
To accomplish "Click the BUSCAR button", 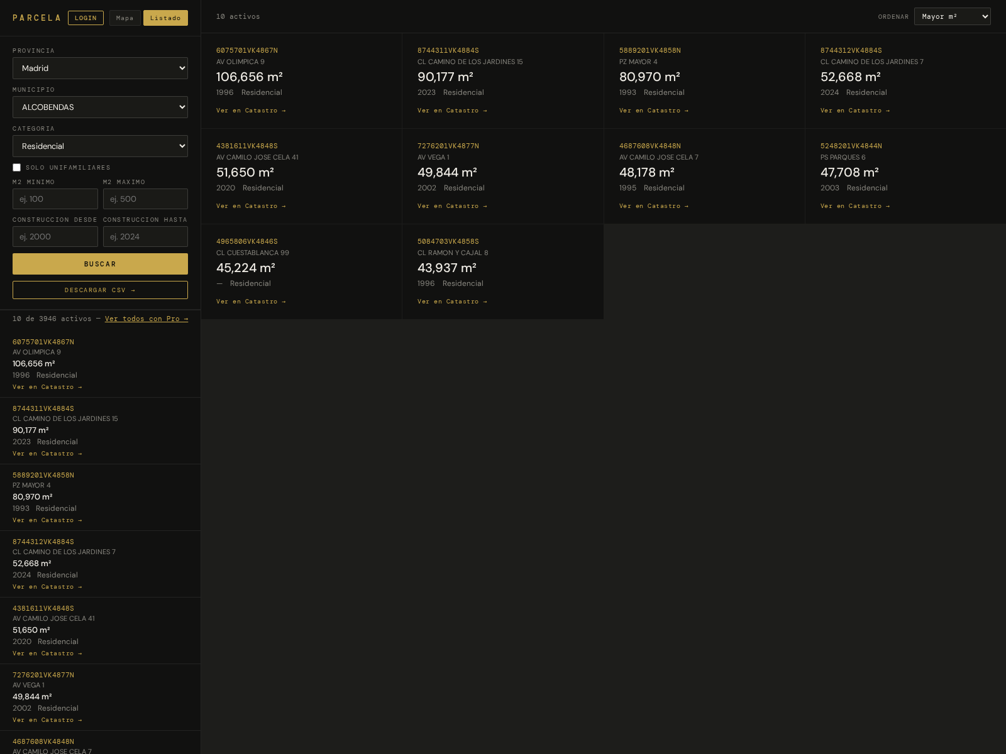I will (100, 264).
